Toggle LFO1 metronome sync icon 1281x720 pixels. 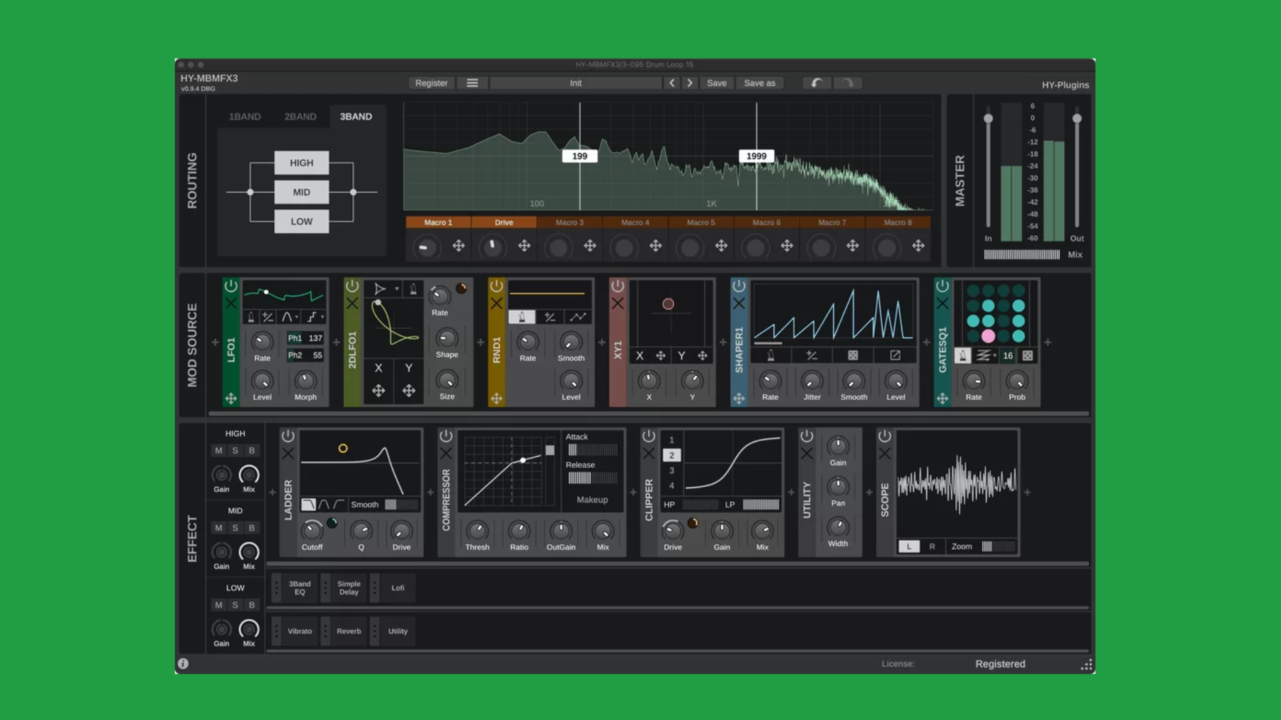(x=251, y=317)
